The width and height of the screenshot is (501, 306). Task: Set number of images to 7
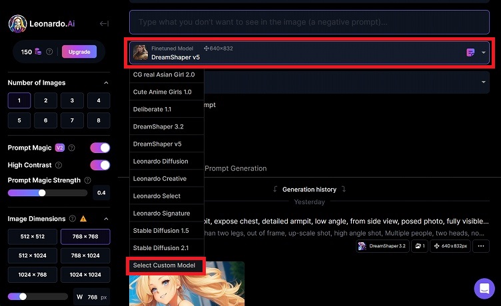72,120
